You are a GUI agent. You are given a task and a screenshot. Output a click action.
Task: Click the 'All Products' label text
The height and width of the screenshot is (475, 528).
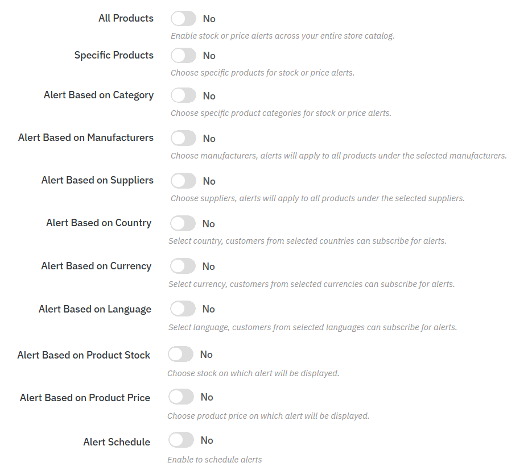click(126, 18)
